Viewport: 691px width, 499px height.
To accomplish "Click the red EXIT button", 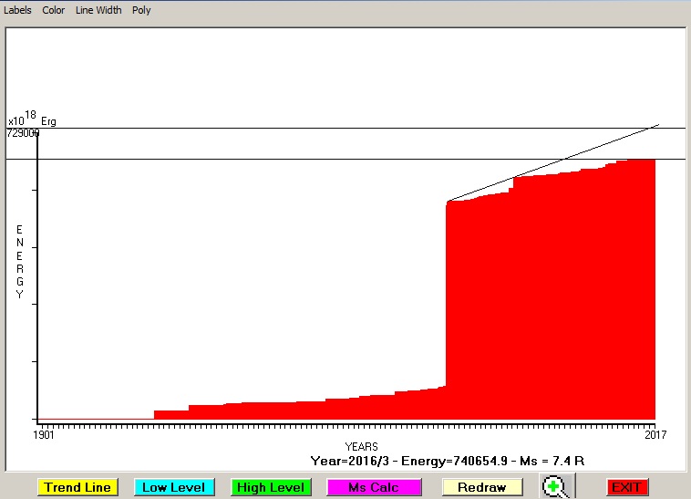I will tap(626, 487).
